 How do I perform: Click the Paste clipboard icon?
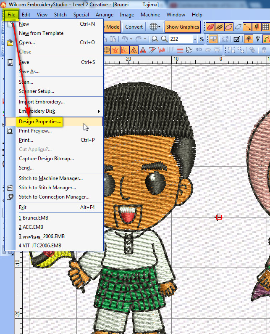pyautogui.click(x=113, y=39)
